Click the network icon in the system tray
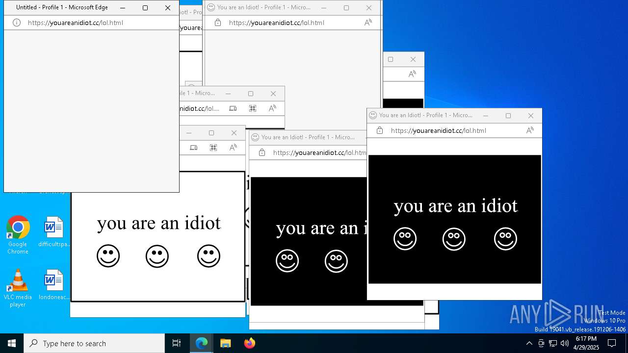The image size is (628, 353). click(553, 343)
